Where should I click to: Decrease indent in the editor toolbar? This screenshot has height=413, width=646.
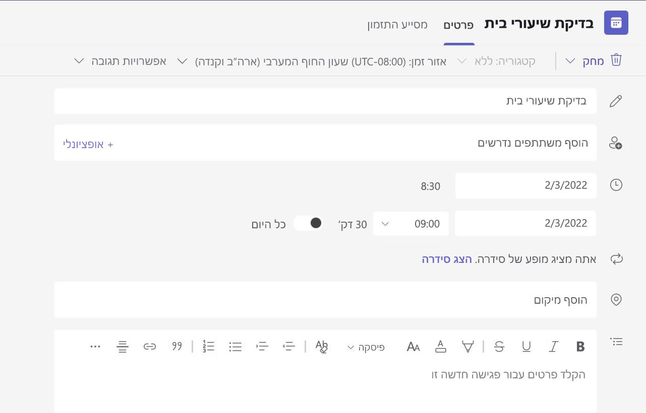coord(288,347)
